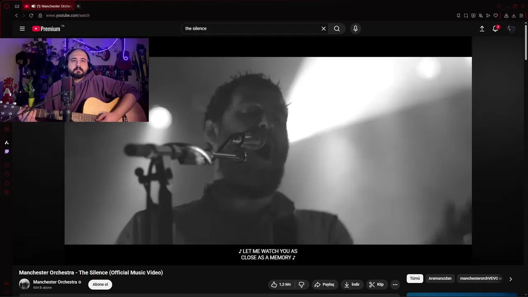This screenshot has width=528, height=297.
Task: Clear the search text with the X
Action: tap(323, 28)
